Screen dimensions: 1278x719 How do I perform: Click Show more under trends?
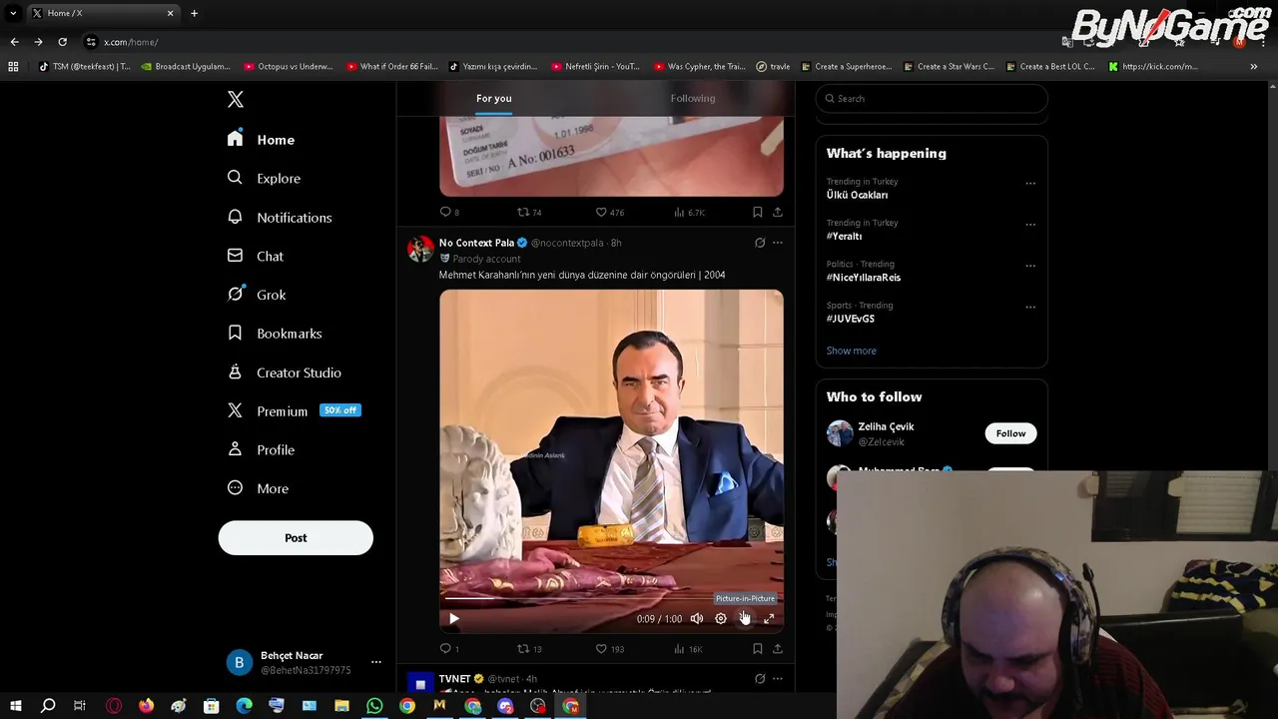pos(852,351)
